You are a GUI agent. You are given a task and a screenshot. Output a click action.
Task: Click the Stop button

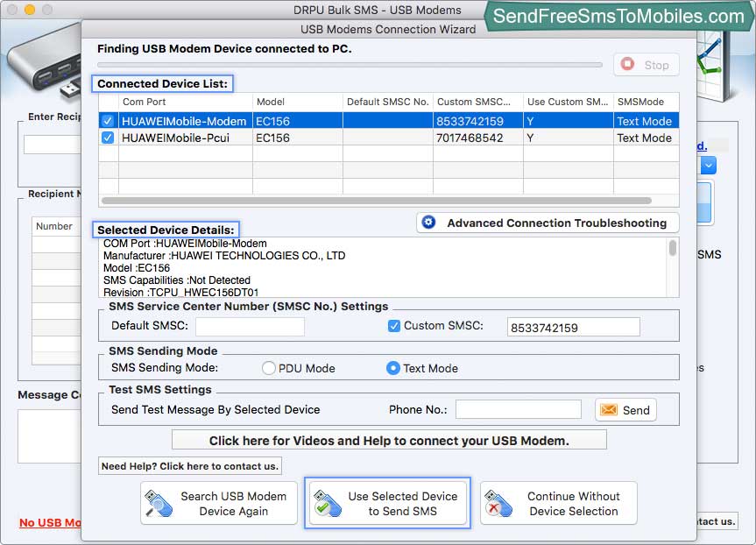click(x=646, y=65)
